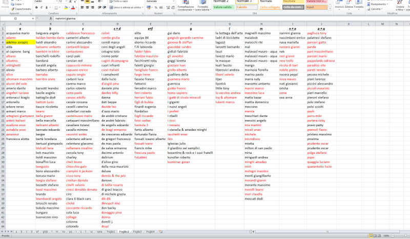Click Unisci e allinea al centro
410x239 pixels.
coord(126,8)
